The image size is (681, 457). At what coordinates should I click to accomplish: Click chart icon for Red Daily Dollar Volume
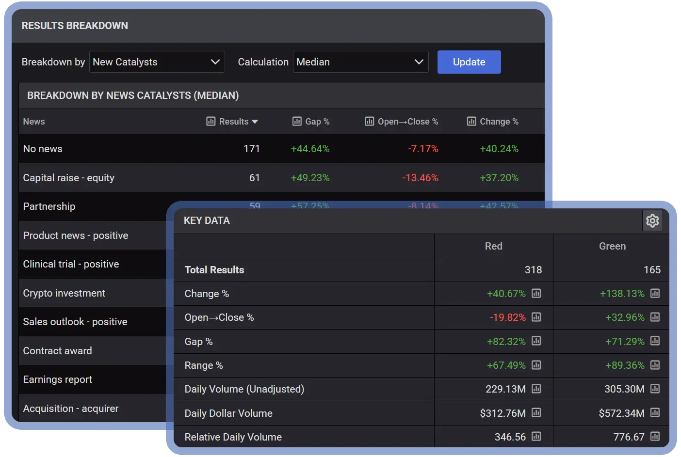point(536,412)
